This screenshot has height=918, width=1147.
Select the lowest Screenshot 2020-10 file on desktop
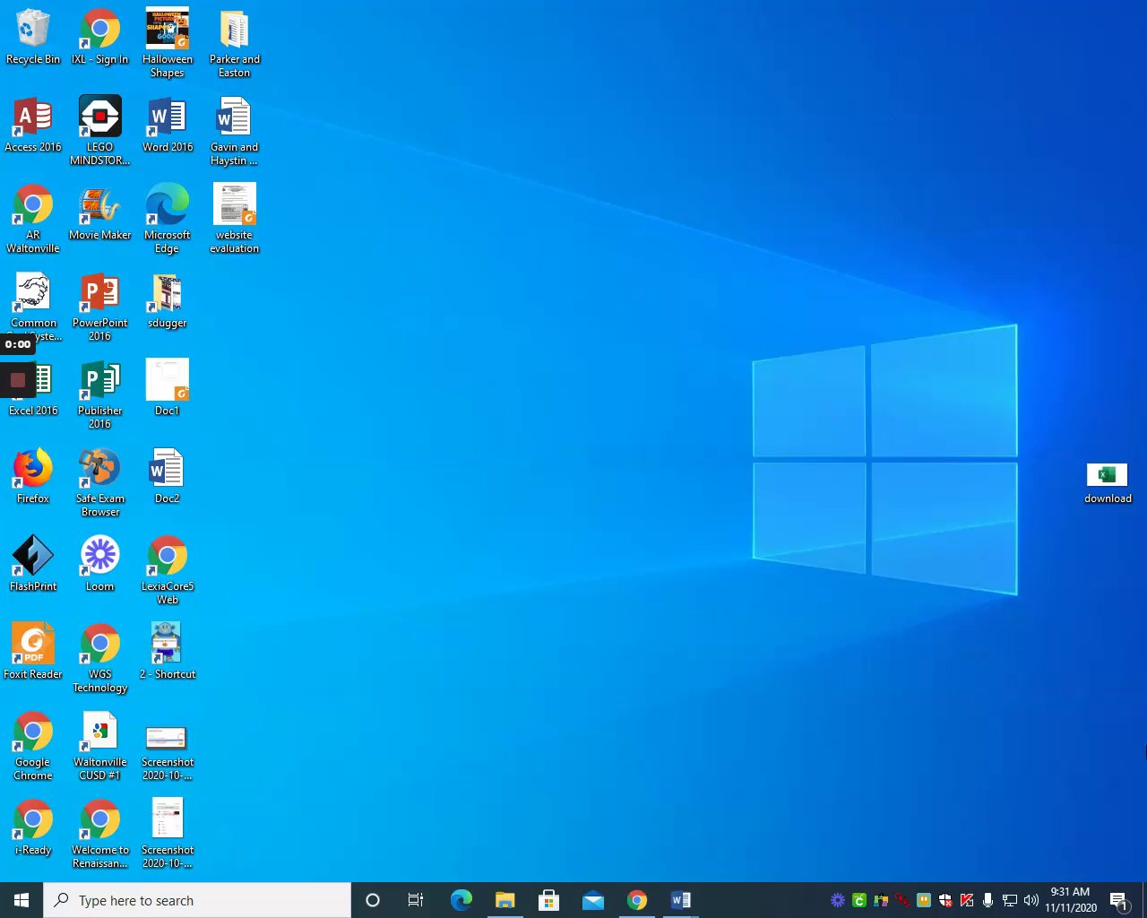click(x=168, y=834)
